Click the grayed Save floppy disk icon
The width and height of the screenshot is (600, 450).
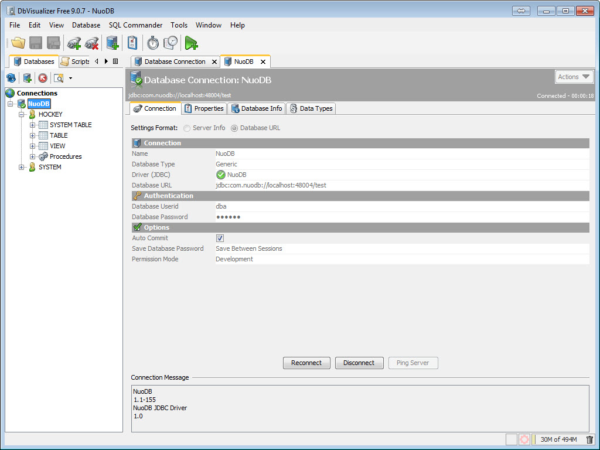(36, 43)
